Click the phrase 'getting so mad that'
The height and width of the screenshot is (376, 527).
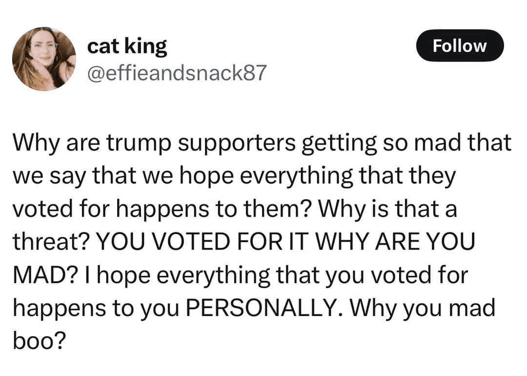coord(406,144)
